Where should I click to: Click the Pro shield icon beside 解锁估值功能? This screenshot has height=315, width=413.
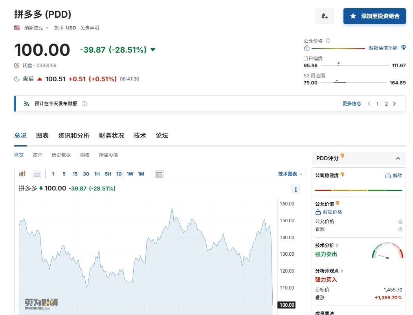click(x=403, y=48)
